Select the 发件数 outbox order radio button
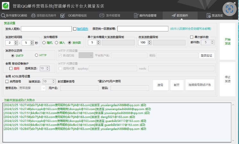This screenshot has height=144, width=239. [x=70, y=43]
